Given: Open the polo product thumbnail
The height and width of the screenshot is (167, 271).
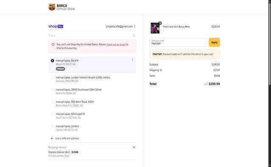Looking at the screenshot, I should coord(155,28).
